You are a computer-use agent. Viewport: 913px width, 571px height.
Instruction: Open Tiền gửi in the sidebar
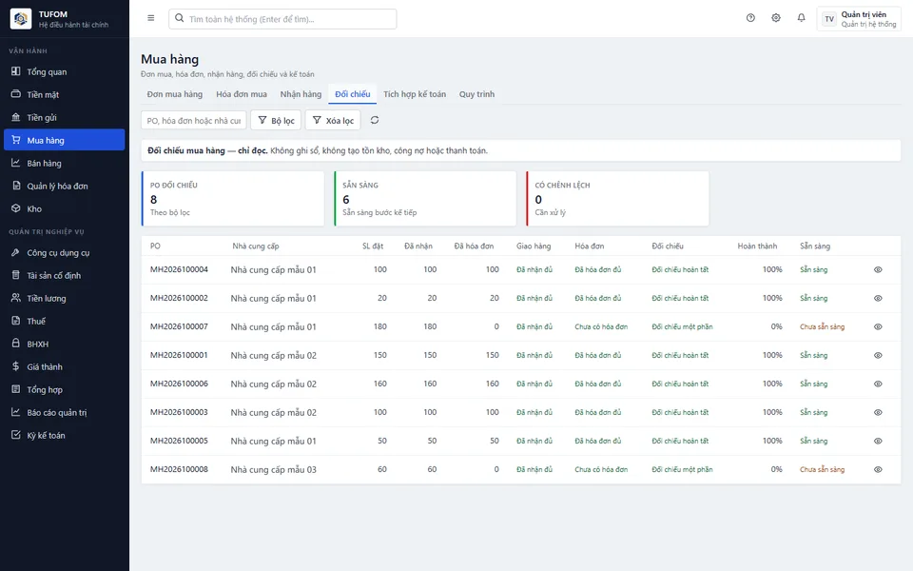[64, 117]
